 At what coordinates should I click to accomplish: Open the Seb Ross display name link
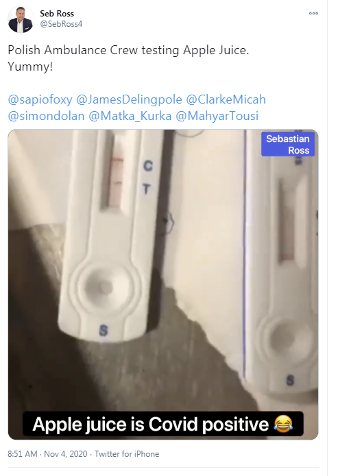[57, 14]
